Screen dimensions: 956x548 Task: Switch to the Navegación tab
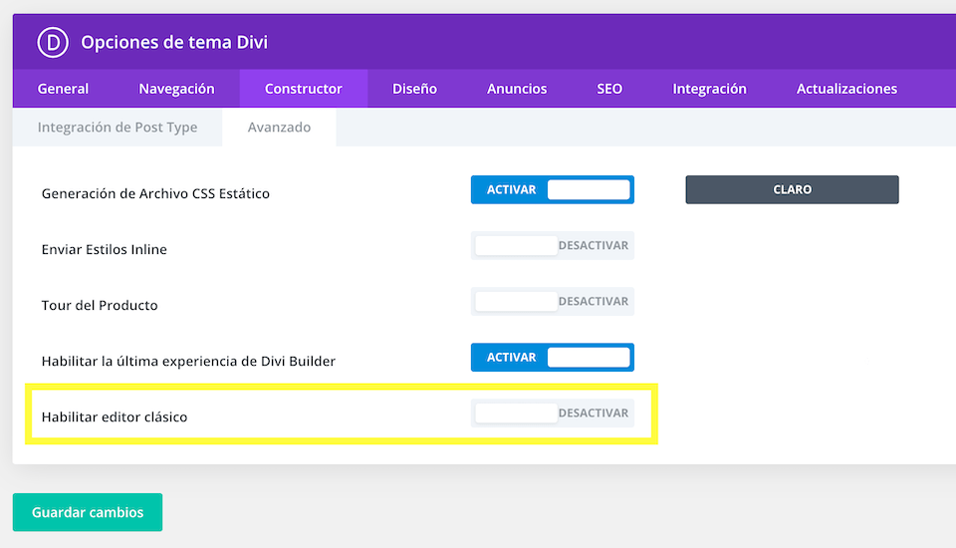[x=177, y=89]
